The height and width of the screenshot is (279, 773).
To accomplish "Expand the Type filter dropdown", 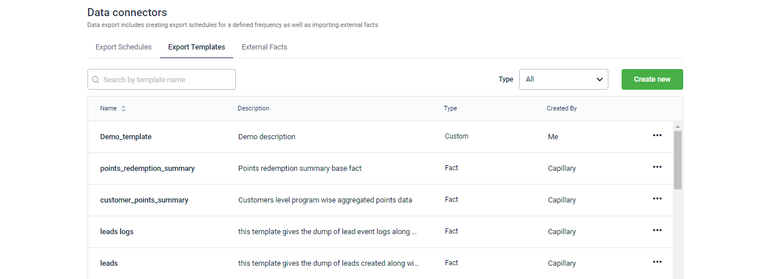I will pyautogui.click(x=563, y=79).
